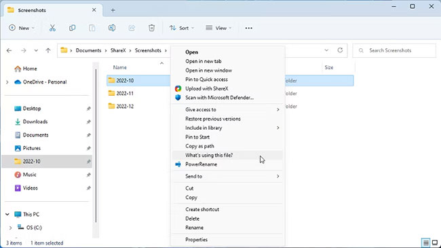441x248 pixels.
Task: Click the ShareX icon in context menu
Action: pyautogui.click(x=178, y=88)
